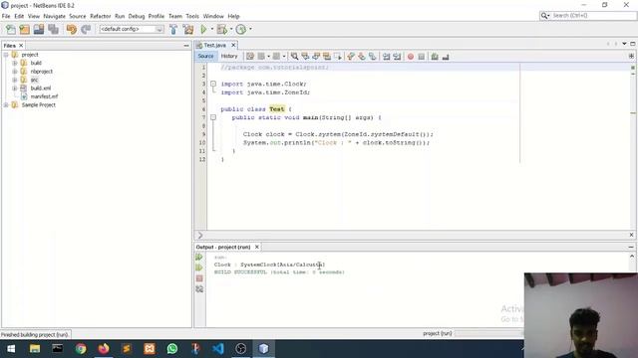Viewport: 638px width, 358px height.
Task: Select the Files panel tab
Action: coord(9,46)
